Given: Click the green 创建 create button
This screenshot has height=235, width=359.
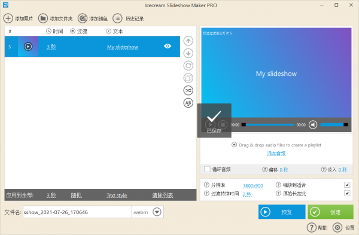Looking at the screenshot, I should coord(331,212).
